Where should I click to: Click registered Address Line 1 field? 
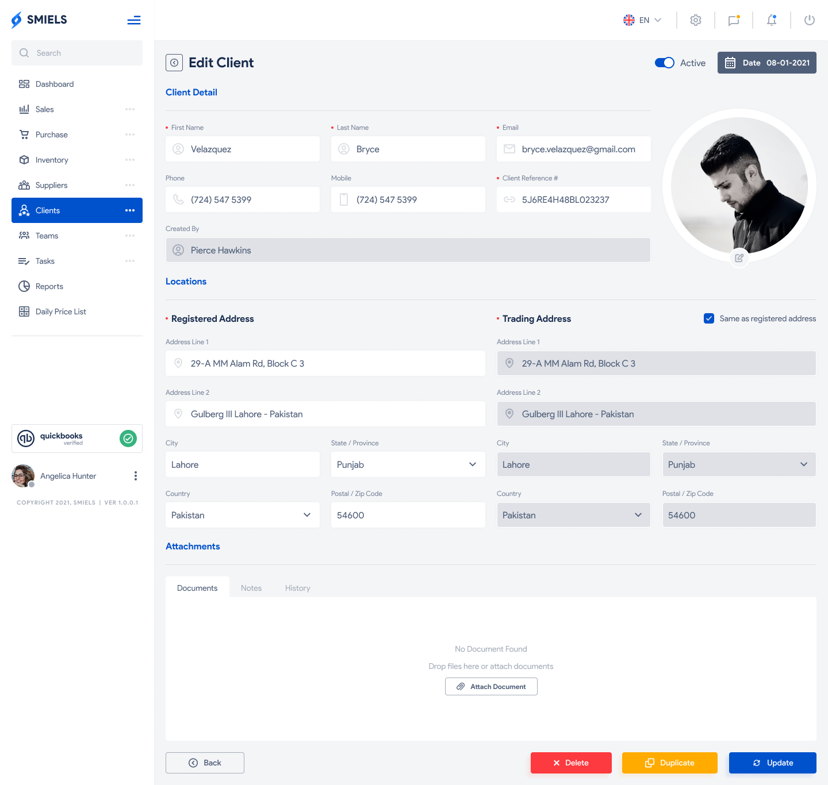(325, 363)
